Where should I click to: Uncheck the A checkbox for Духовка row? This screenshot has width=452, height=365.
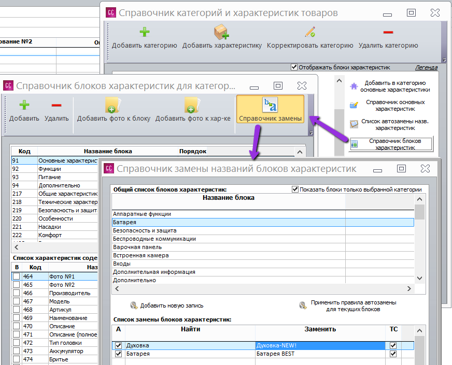(x=119, y=345)
